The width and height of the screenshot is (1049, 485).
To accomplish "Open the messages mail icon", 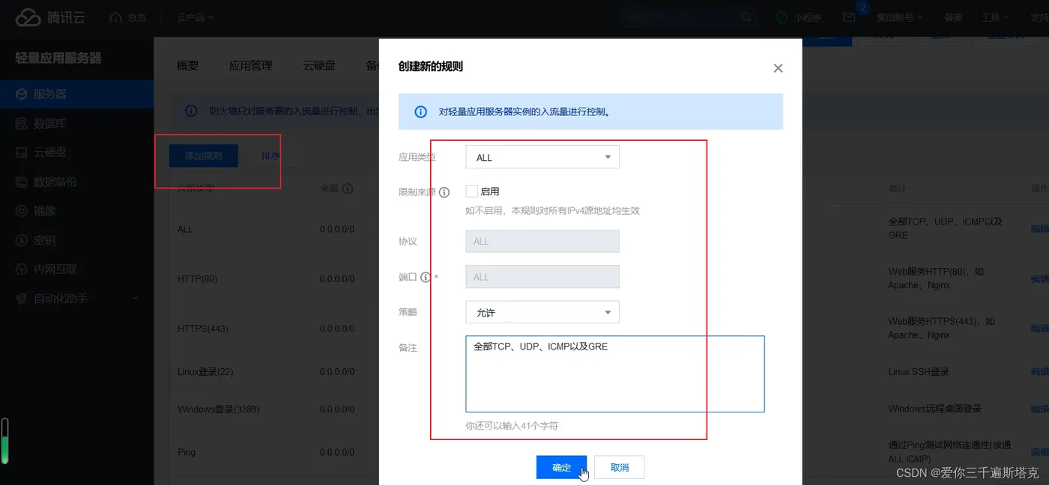I will click(x=849, y=17).
